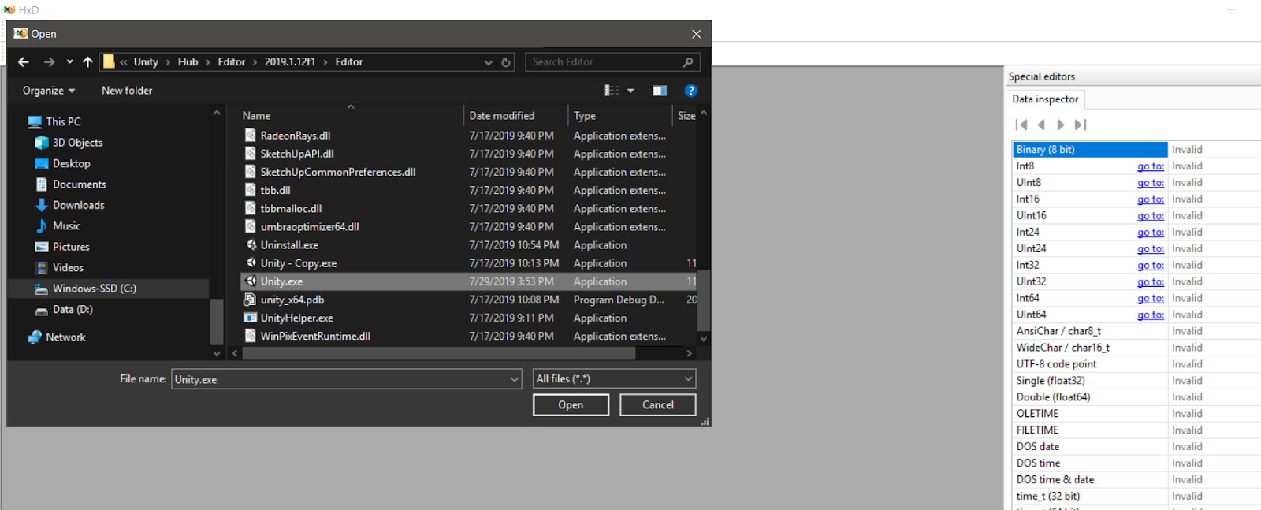
Task: Open Documents in navigation pane
Action: (79, 184)
